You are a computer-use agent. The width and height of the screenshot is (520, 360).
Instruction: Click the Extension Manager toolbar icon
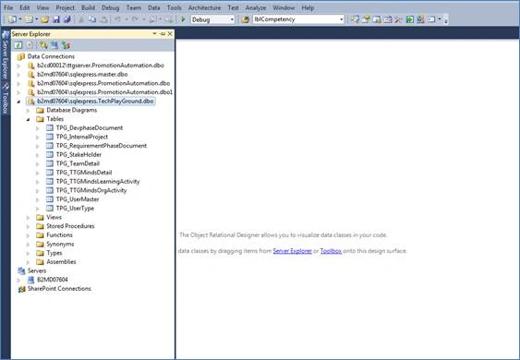pos(420,19)
